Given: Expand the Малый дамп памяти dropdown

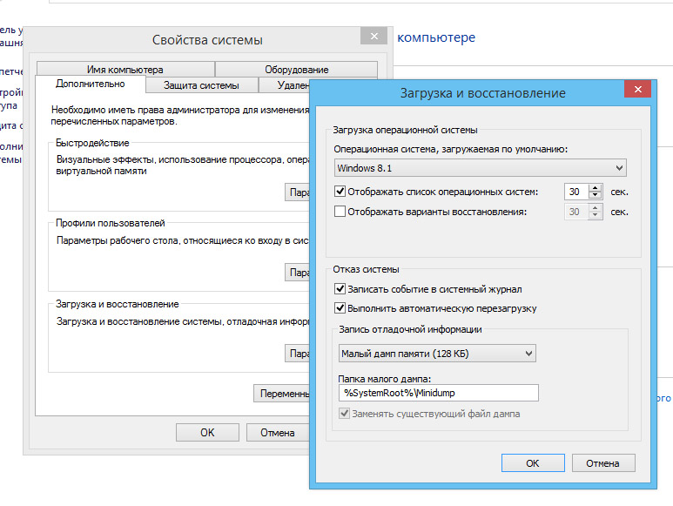Looking at the screenshot, I should point(437,353).
